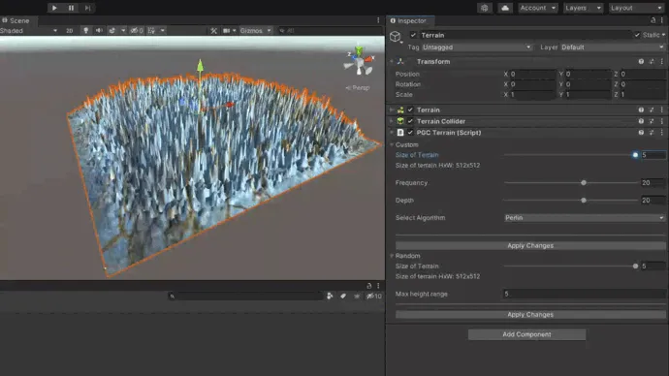
Task: Open PGC Terrain script help icon
Action: pyautogui.click(x=641, y=133)
